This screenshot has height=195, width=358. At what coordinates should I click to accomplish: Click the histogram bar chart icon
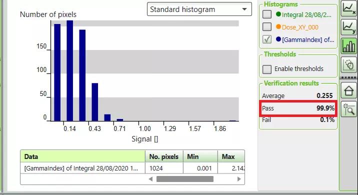(x=349, y=46)
